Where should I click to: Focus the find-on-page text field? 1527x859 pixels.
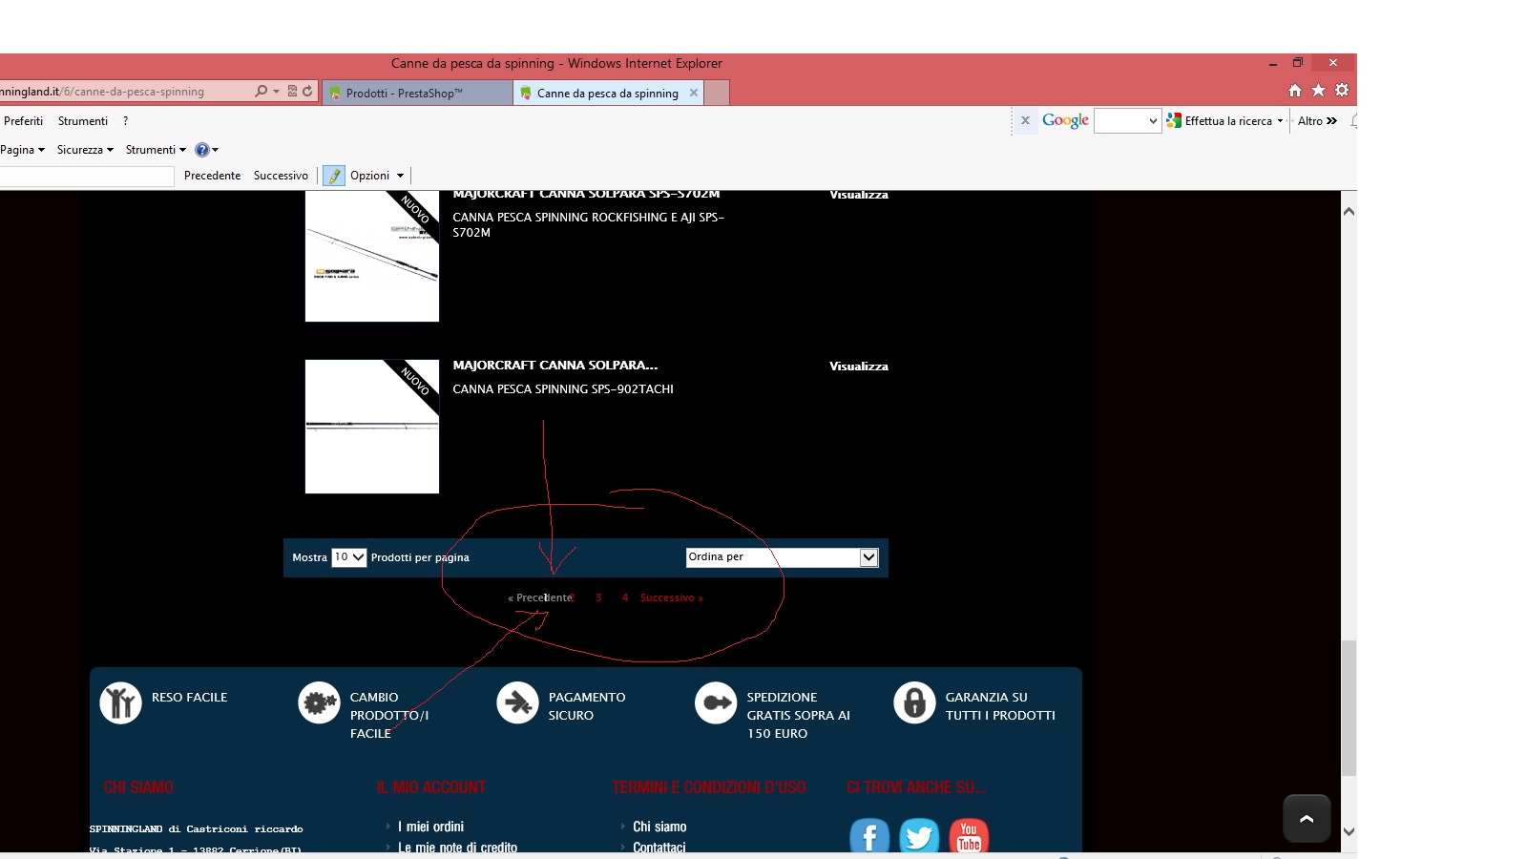[87, 176]
